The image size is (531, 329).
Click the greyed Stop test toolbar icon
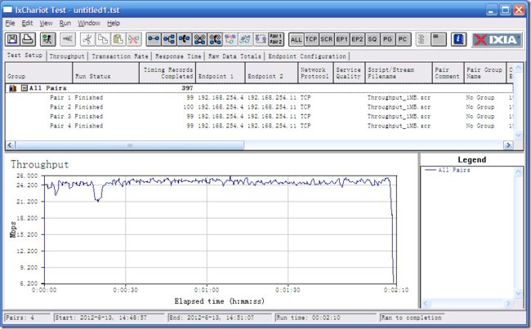point(67,39)
